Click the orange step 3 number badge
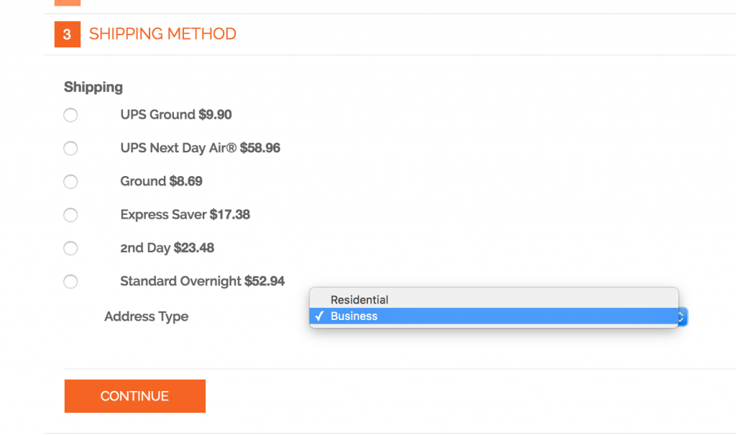736x435 pixels. pos(67,34)
